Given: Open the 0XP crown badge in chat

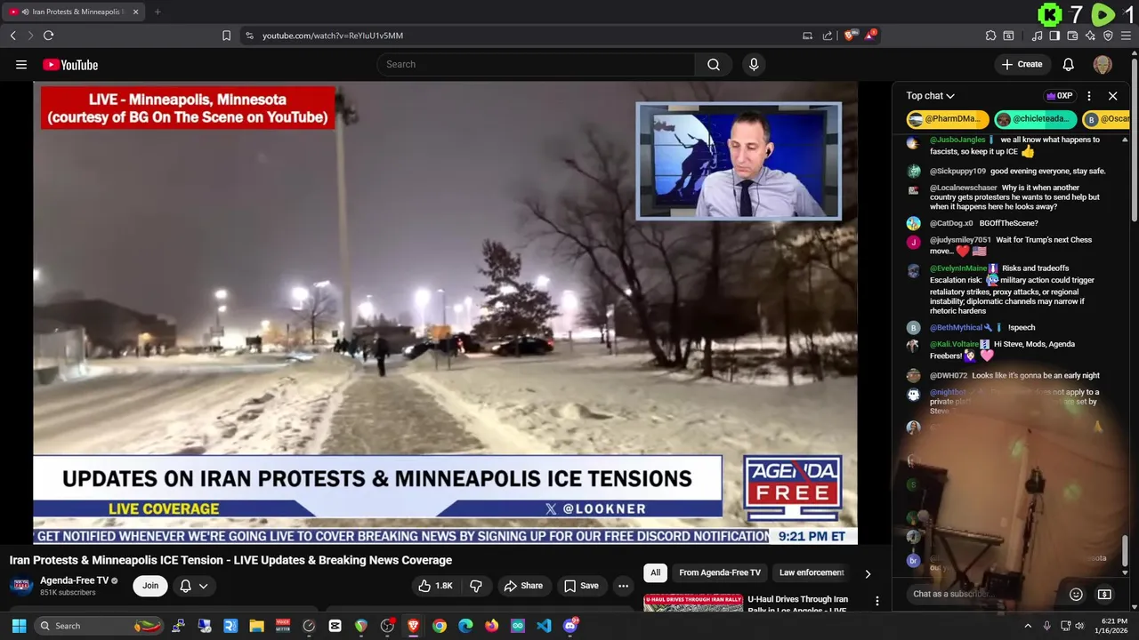Looking at the screenshot, I should point(1059,96).
